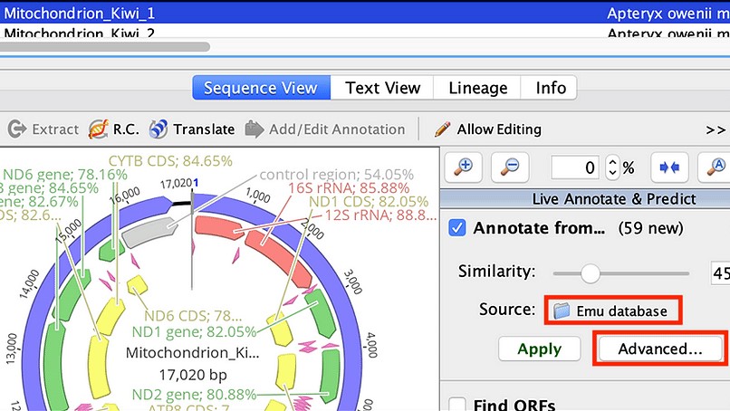Click the zoom in magnifier button
The width and height of the screenshot is (730, 411).
(466, 167)
